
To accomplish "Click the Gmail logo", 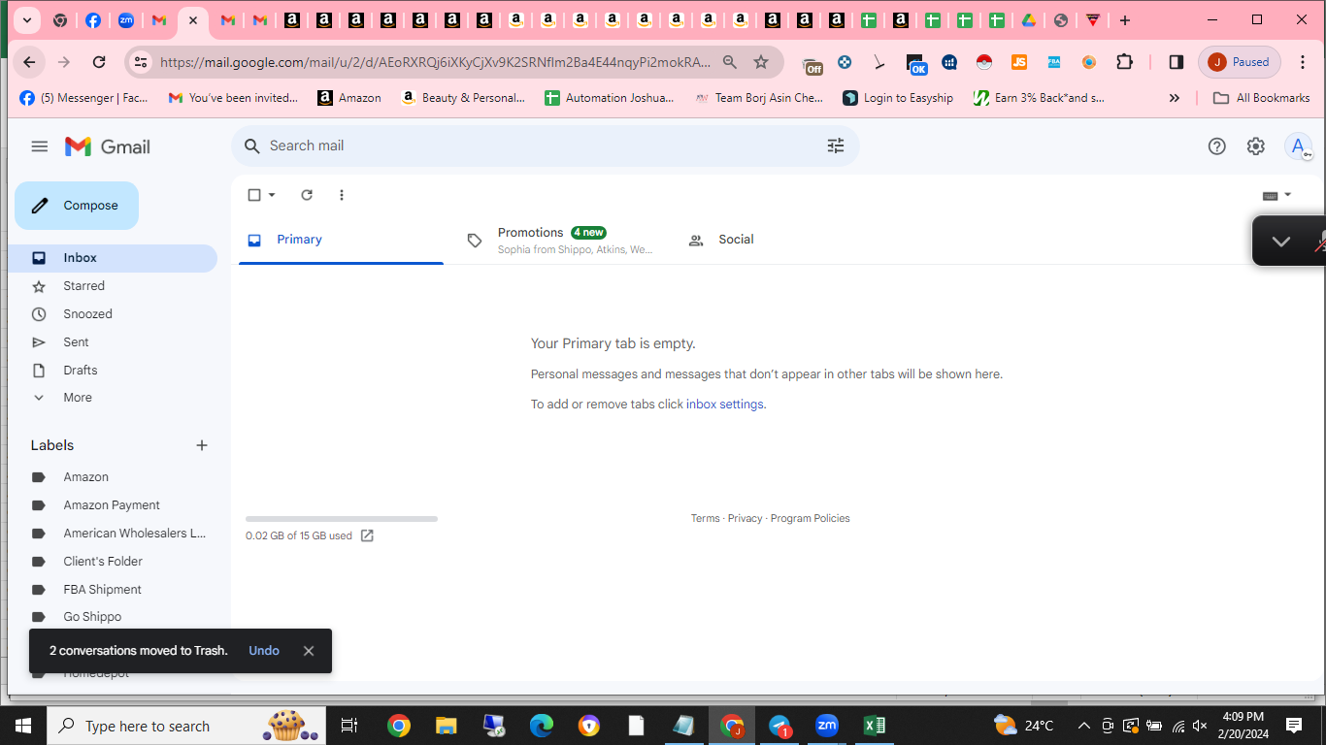I will [x=107, y=146].
